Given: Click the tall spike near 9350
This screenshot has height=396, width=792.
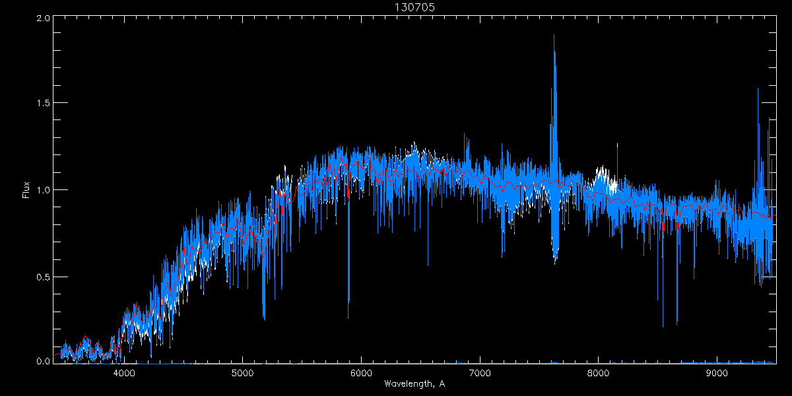Looking at the screenshot, I should click(758, 92).
